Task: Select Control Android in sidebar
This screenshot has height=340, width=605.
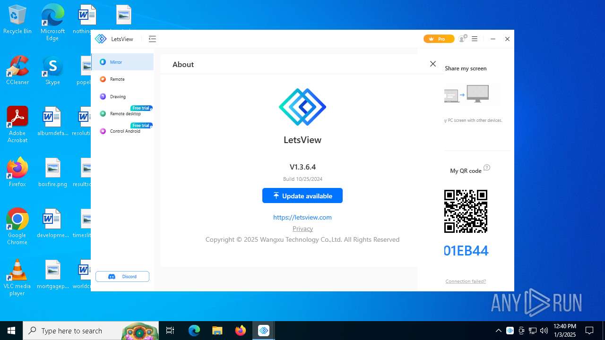Action: coord(122,131)
